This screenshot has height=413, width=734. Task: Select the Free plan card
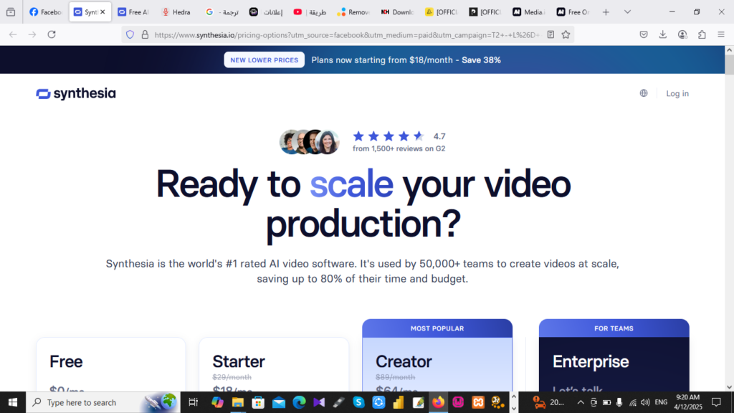pos(111,365)
